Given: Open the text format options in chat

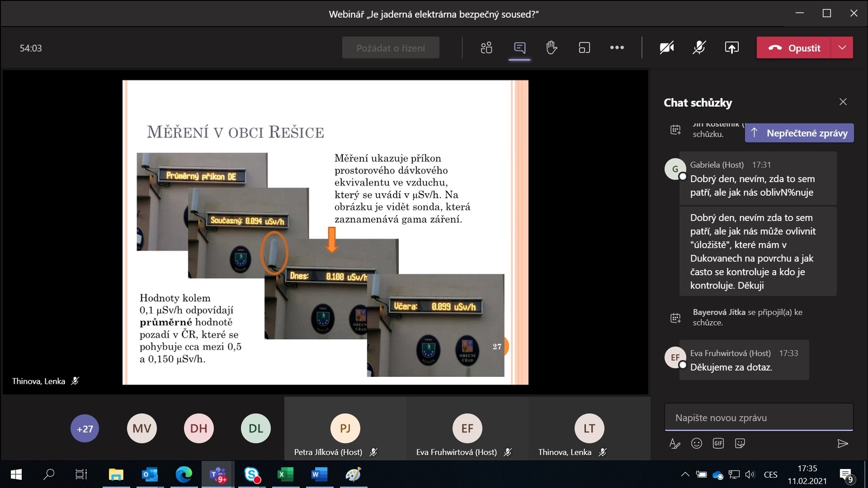Looking at the screenshot, I should click(x=674, y=444).
